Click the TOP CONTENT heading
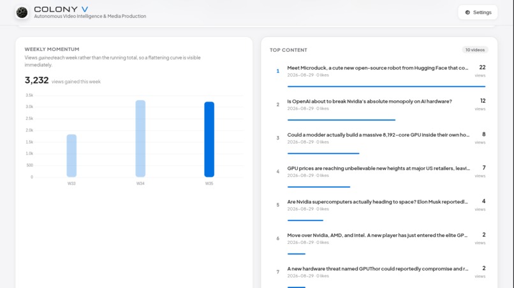Screen dimensions: 514x288 coord(288,50)
